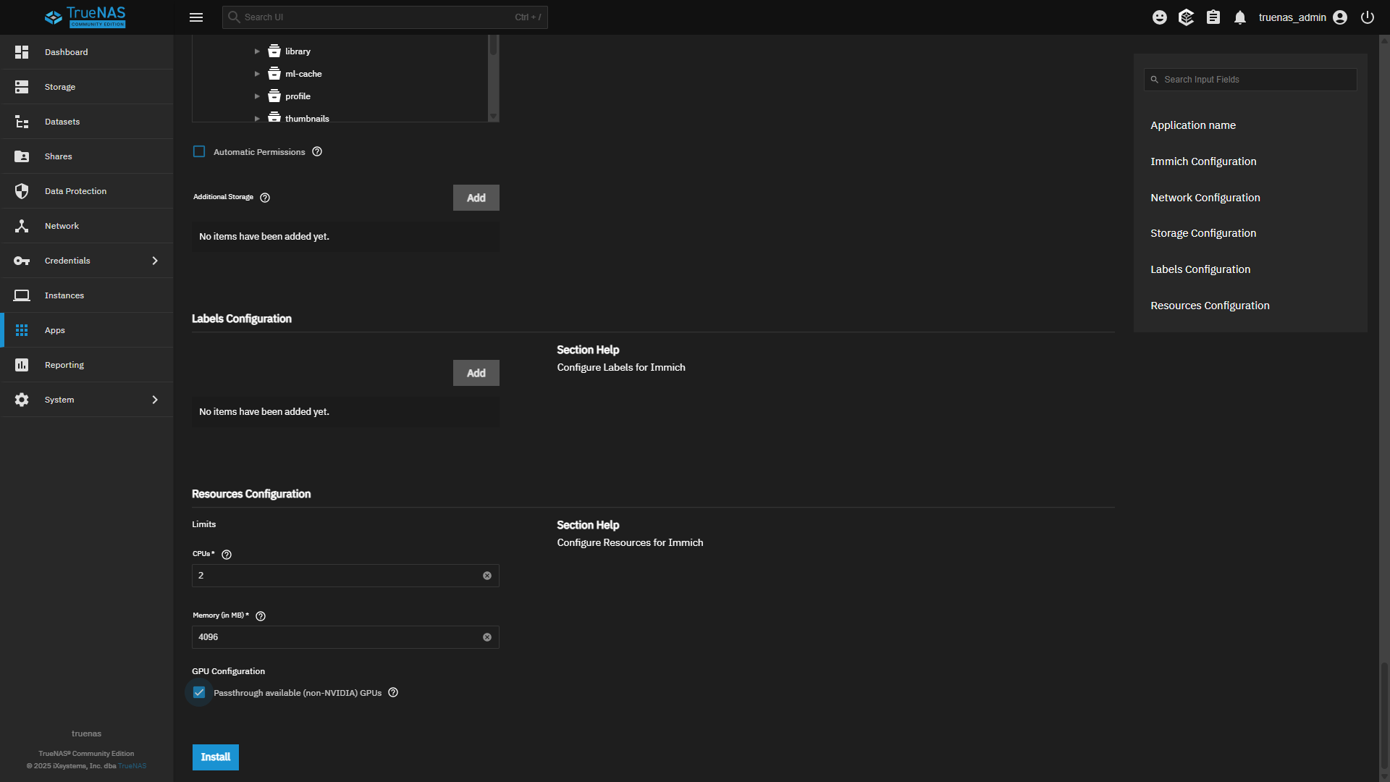Expand the ml-cache folder node
This screenshot has height=782, width=1390.
(257, 74)
